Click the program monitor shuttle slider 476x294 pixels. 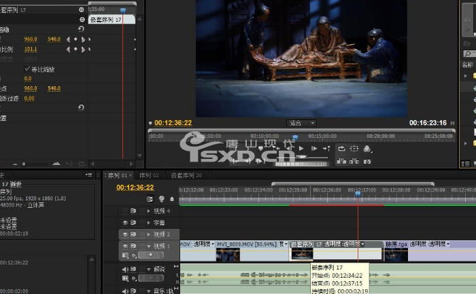[301, 157]
